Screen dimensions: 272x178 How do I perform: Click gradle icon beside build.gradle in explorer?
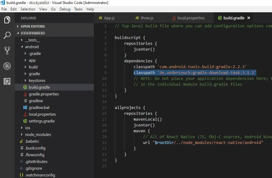[25, 87]
